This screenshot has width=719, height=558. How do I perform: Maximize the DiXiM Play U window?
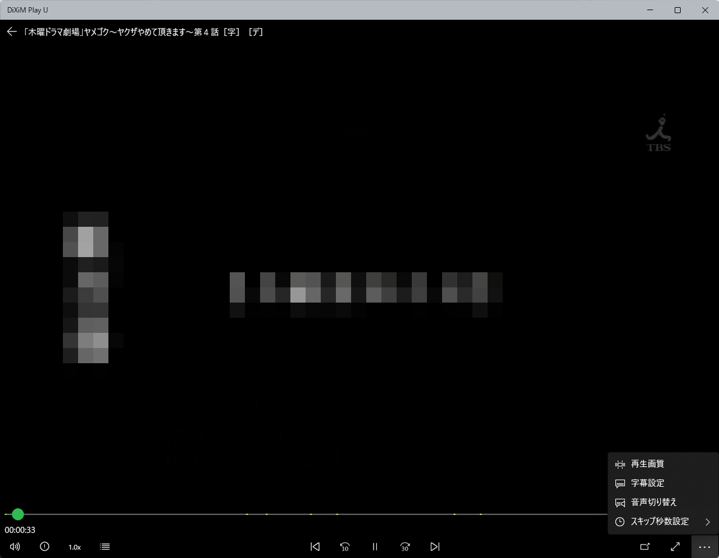coord(677,10)
